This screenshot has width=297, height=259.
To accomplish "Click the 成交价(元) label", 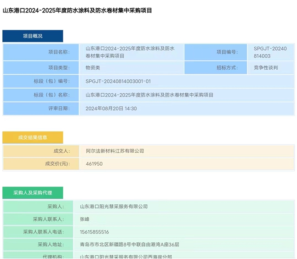I will 58,164.
